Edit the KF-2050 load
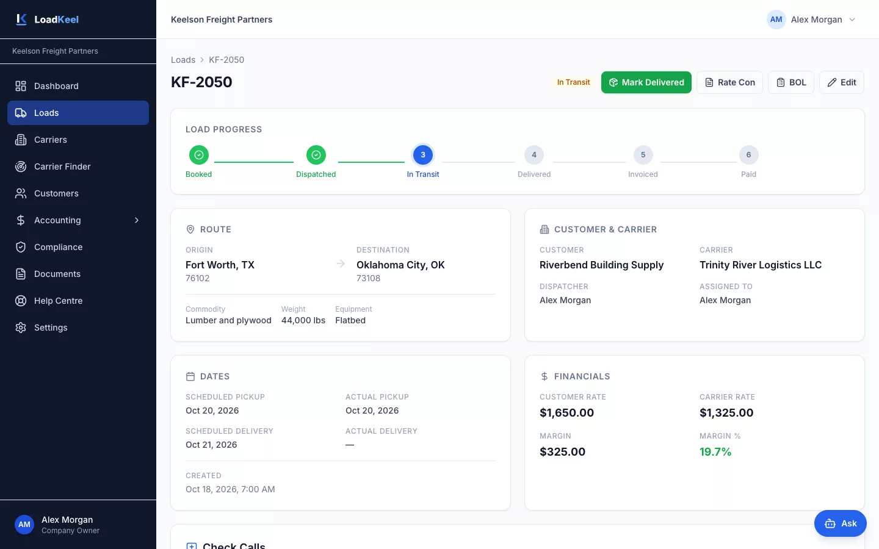 (842, 82)
